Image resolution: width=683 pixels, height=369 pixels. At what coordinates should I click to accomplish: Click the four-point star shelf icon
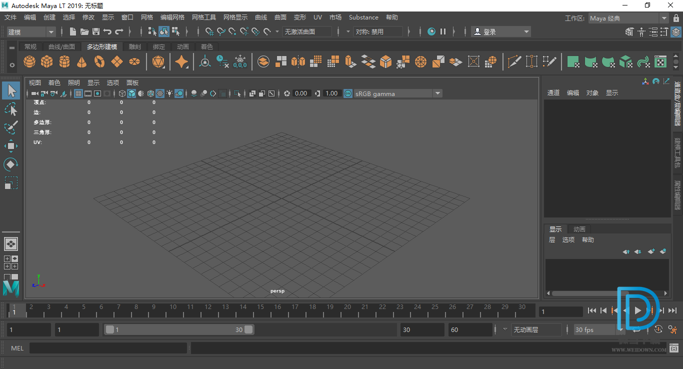click(182, 61)
